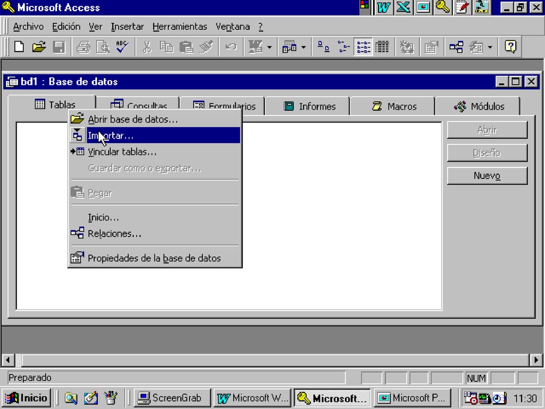Open the Ventana menu

(x=233, y=27)
